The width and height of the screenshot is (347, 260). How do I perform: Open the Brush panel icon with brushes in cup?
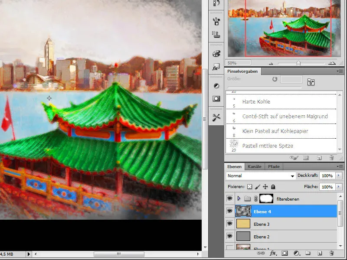(216, 21)
